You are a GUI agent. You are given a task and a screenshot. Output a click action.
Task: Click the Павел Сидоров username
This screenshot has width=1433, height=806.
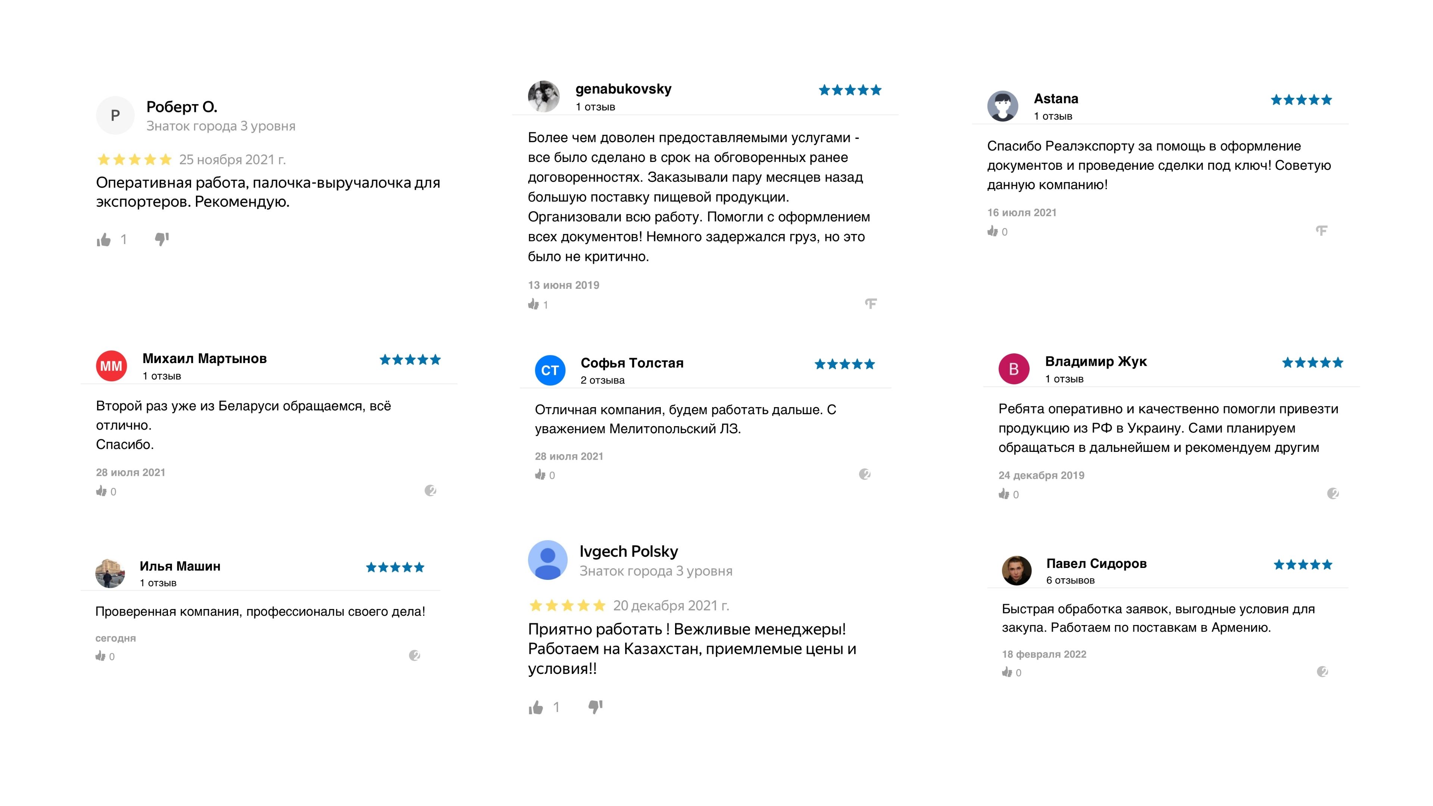click(x=1096, y=563)
